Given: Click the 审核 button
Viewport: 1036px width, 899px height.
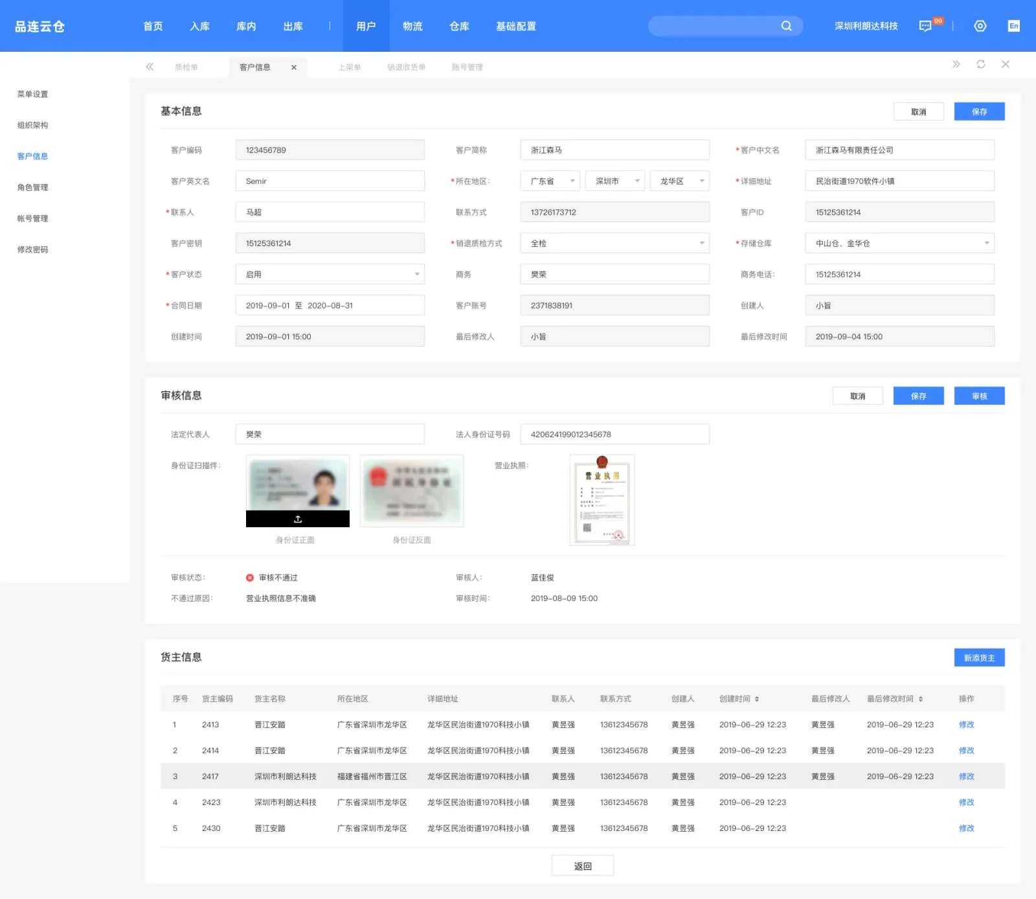Looking at the screenshot, I should coord(980,396).
